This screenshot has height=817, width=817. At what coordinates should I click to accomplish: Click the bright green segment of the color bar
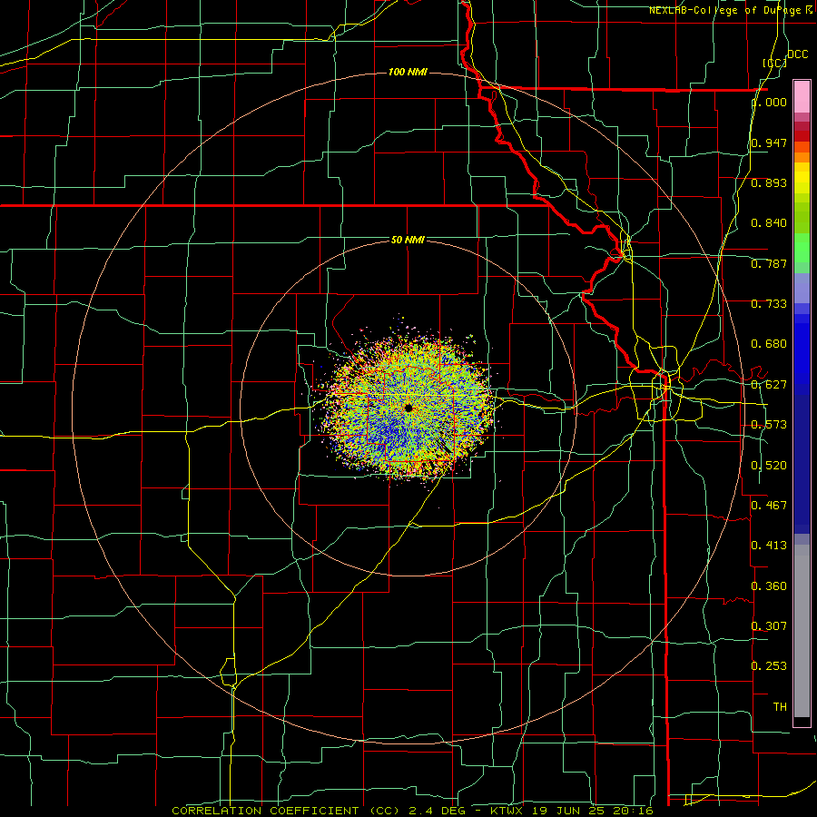(x=802, y=248)
